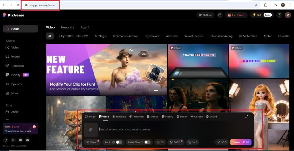Open the Image creation page in sidebar
The height and width of the screenshot is (151, 294).
pos(12,57)
